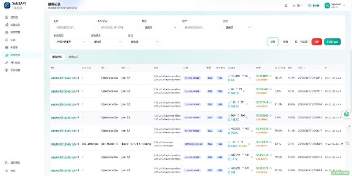Focus the API key search input field
Viewport: 352px width, 176px height.
[x=118, y=27]
